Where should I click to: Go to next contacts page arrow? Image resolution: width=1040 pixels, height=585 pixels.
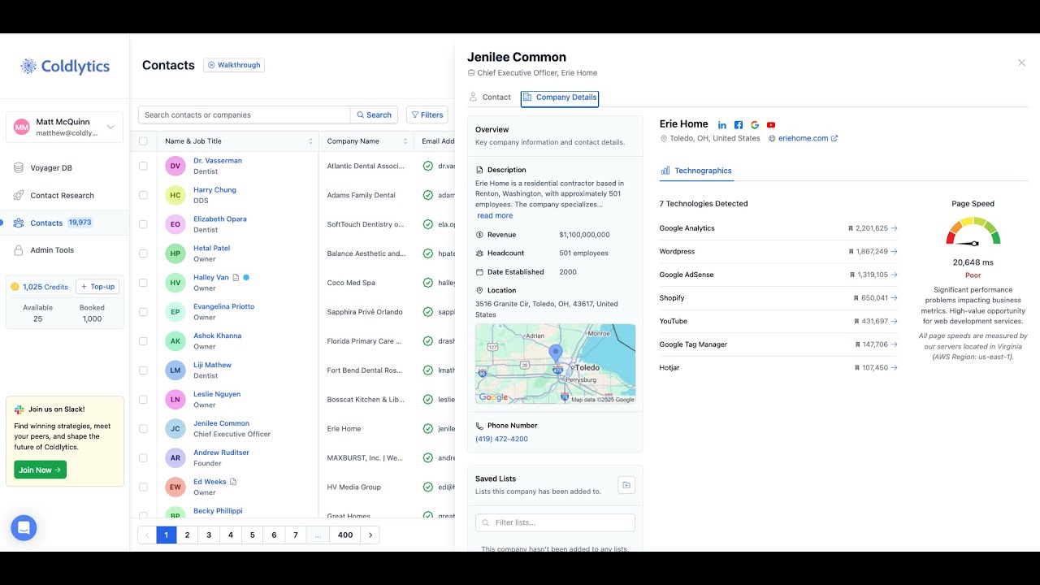[x=370, y=535]
